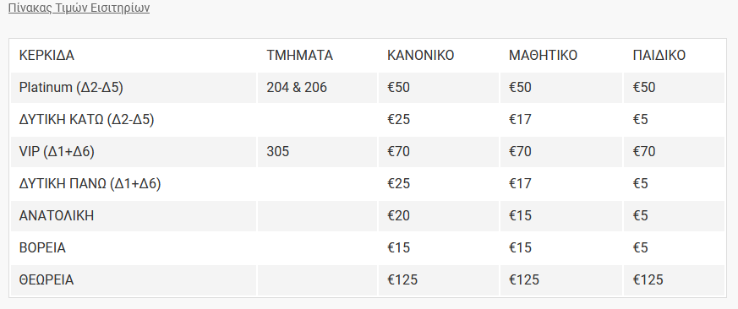Click the ΤΜΗΜΑΤΑ column header
738x309 pixels.
coord(299,56)
